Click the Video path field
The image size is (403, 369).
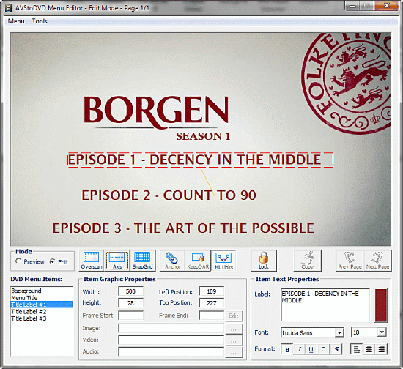pos(171,340)
